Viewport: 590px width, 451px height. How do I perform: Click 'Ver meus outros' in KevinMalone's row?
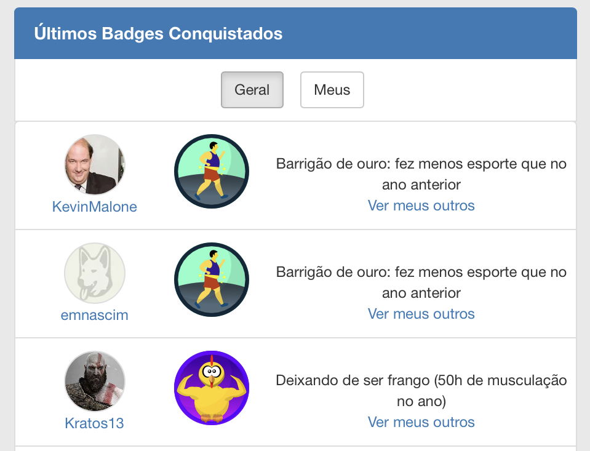pyautogui.click(x=421, y=206)
